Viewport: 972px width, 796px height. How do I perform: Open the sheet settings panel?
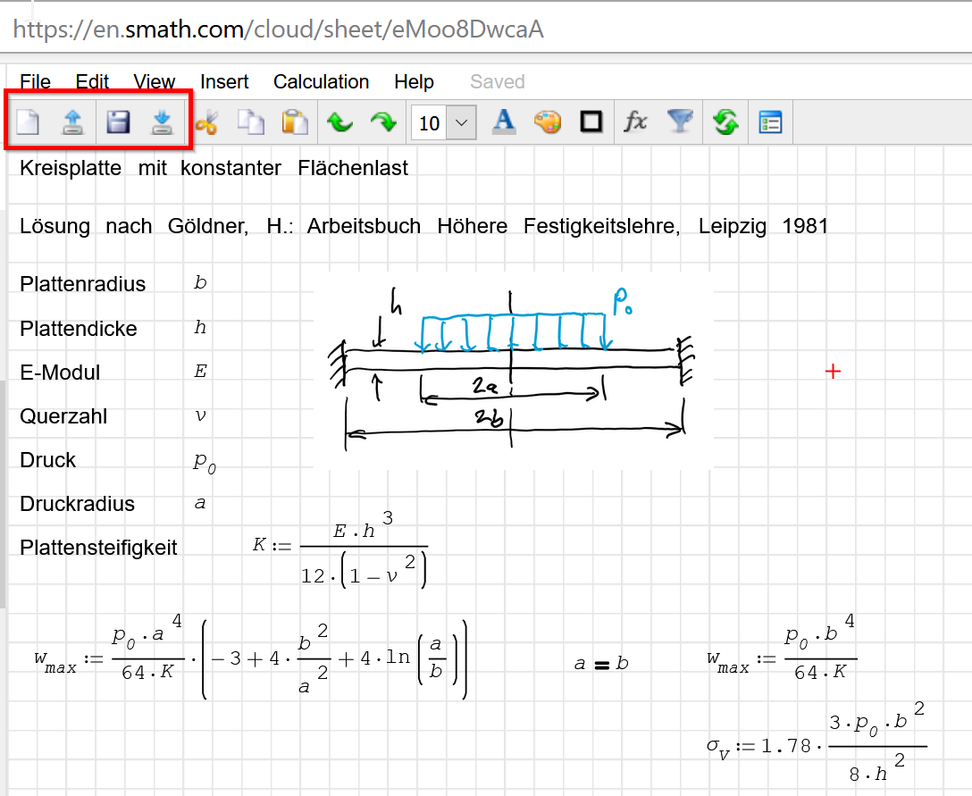click(x=769, y=122)
